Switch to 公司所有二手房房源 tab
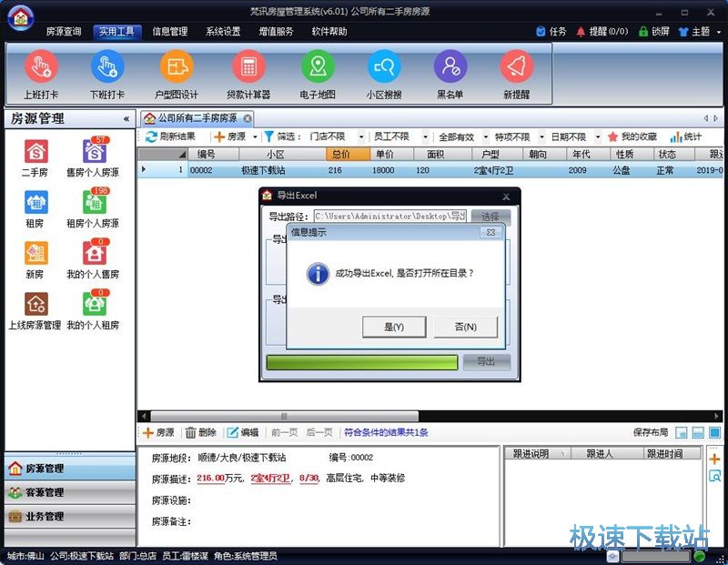 (x=197, y=118)
